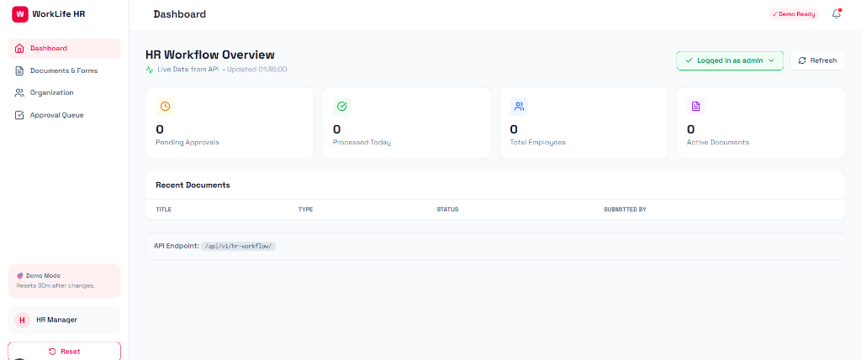861x360 pixels.
Task: Click the live data pulse icon
Action: [x=150, y=69]
